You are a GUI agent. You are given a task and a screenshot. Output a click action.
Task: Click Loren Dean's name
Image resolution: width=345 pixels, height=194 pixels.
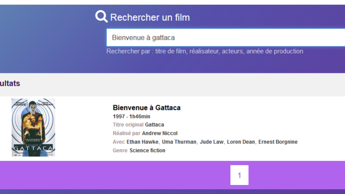click(x=241, y=142)
